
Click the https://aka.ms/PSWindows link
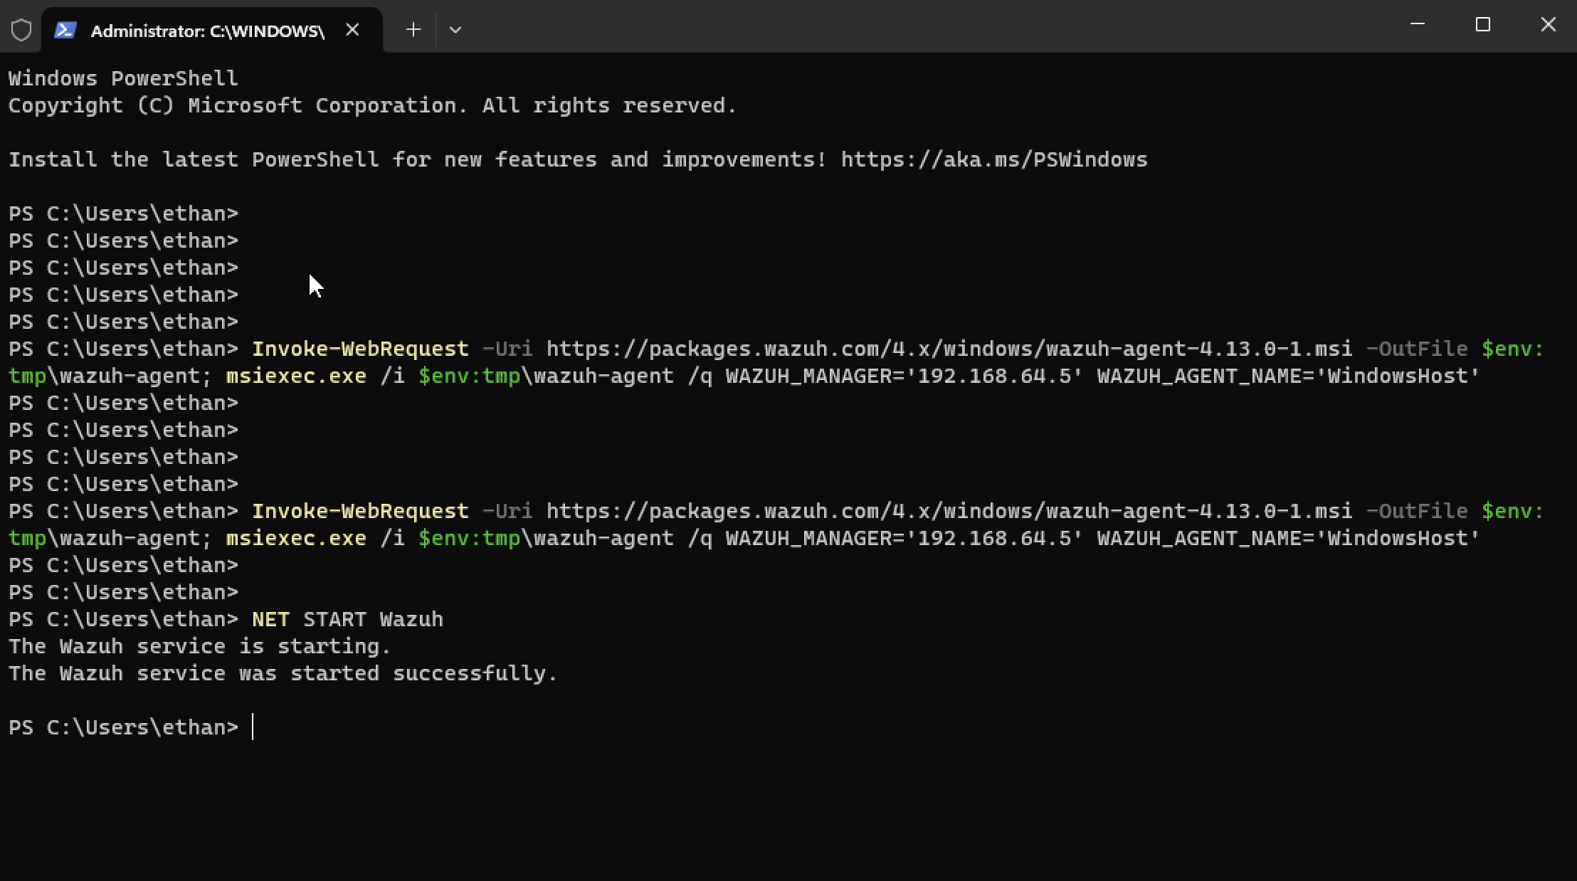[993, 159]
